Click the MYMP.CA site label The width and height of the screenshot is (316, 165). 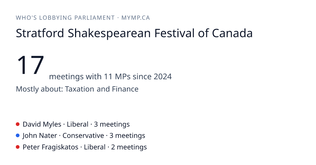tap(136, 18)
